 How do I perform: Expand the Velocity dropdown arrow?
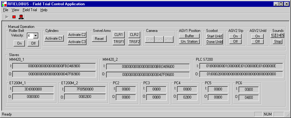(36, 36)
